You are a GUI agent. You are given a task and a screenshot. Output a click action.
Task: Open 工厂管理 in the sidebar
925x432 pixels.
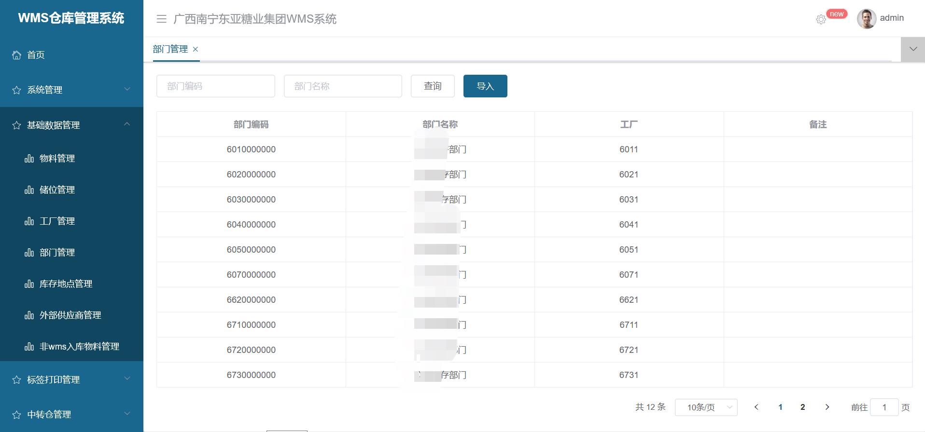click(57, 221)
